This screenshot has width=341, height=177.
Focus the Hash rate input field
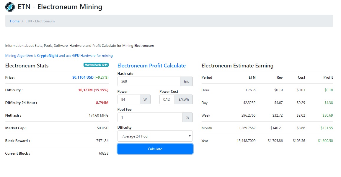pyautogui.click(x=149, y=82)
